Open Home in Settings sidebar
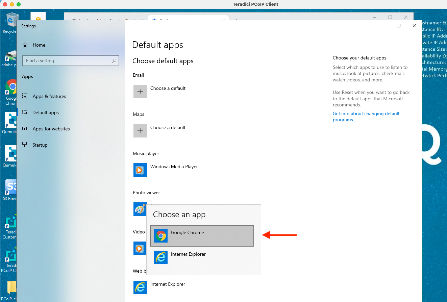 pos(39,45)
